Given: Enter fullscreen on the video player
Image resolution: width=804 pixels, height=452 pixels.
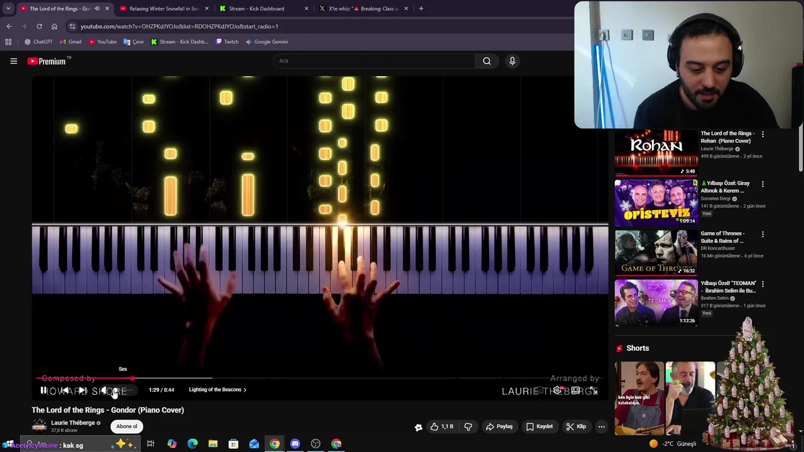Looking at the screenshot, I should pos(594,390).
